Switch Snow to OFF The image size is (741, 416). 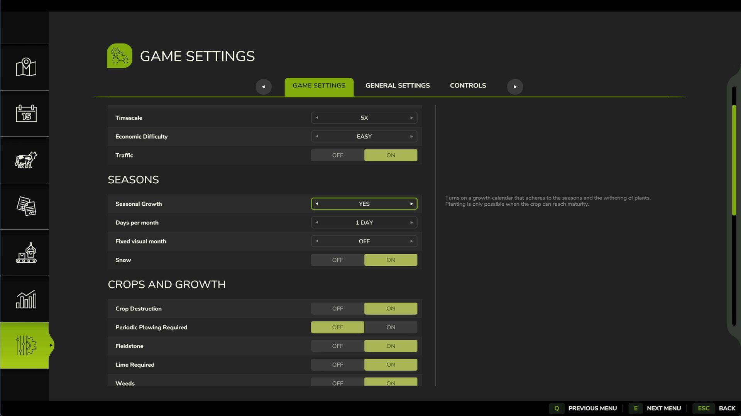click(x=337, y=260)
